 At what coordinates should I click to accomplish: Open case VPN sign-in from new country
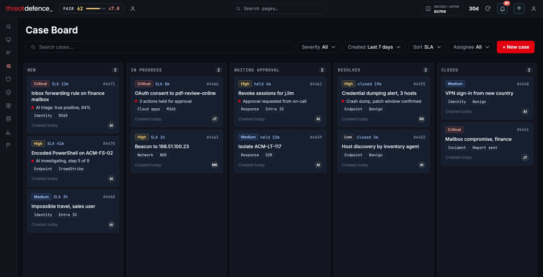pyautogui.click(x=487, y=98)
